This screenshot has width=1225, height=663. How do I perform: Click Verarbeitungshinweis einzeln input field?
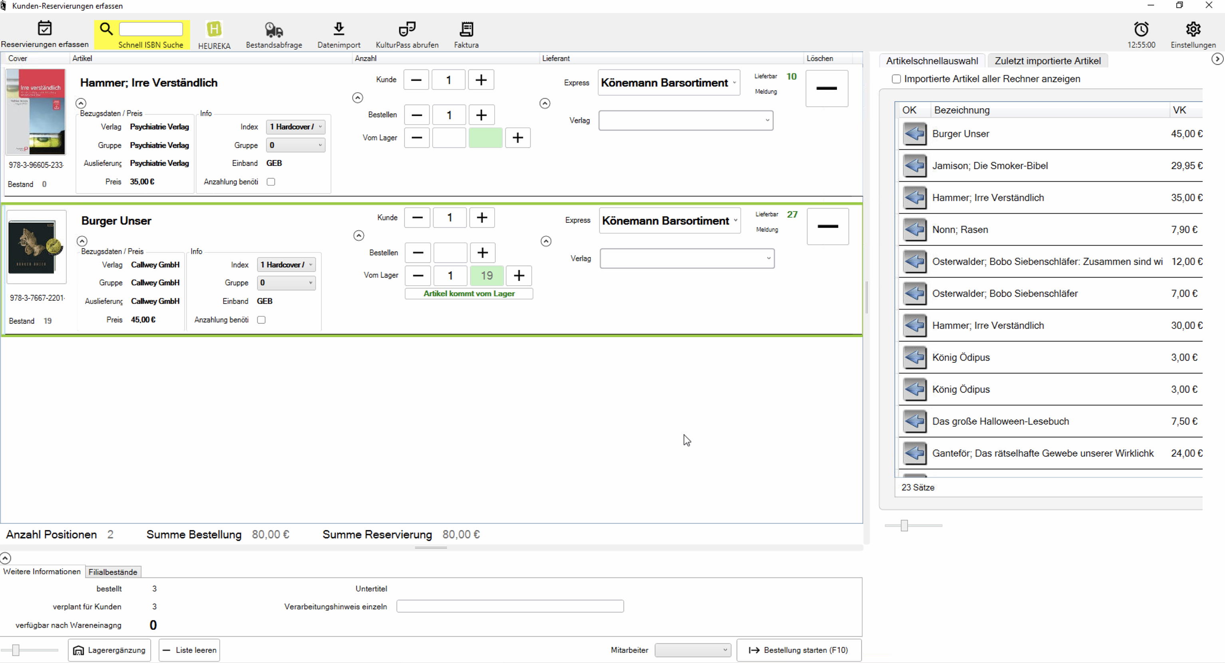510,606
